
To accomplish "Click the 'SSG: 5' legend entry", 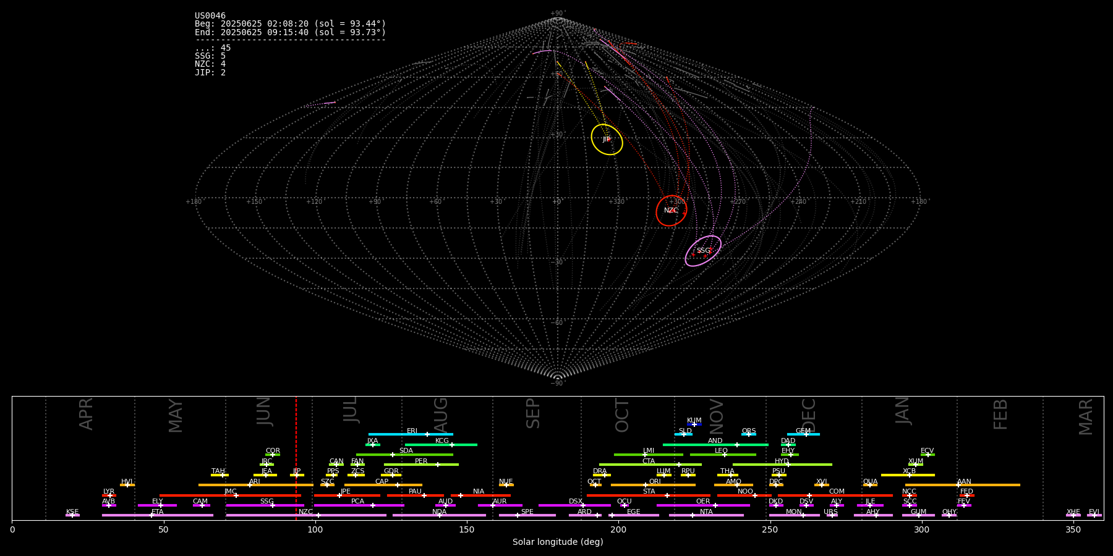I will pos(210,56).
